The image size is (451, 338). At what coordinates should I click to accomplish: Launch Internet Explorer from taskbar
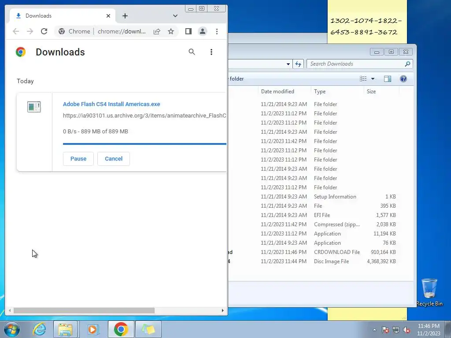39,329
